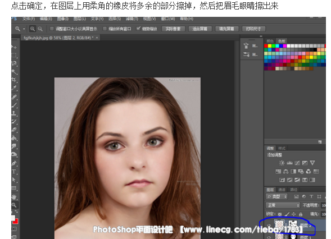Toggle lock transparent pixels

280,214
